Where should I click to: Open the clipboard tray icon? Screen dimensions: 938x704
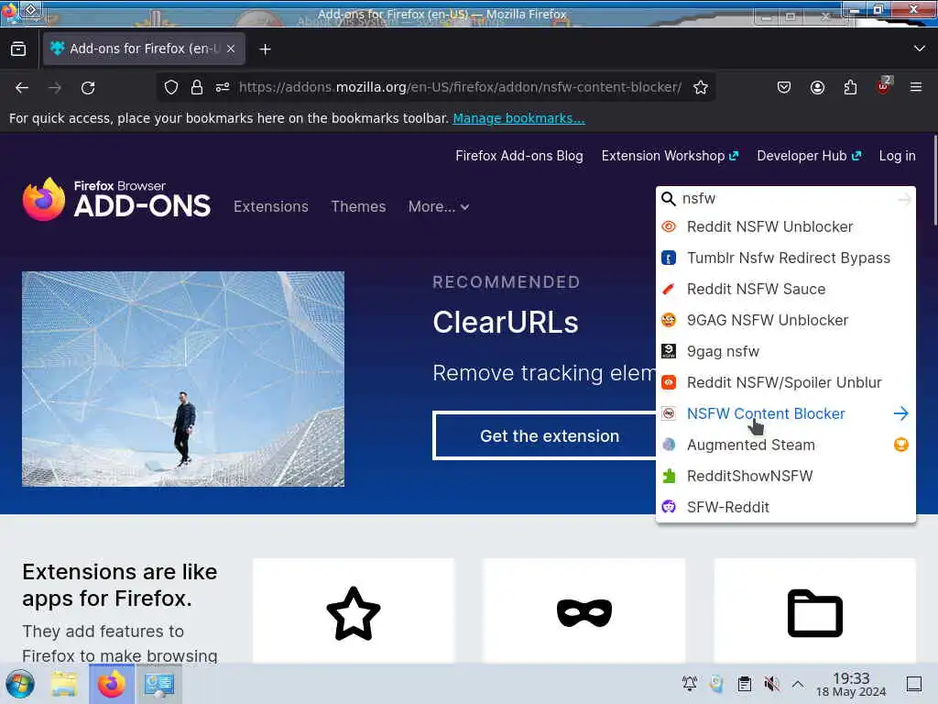744,684
